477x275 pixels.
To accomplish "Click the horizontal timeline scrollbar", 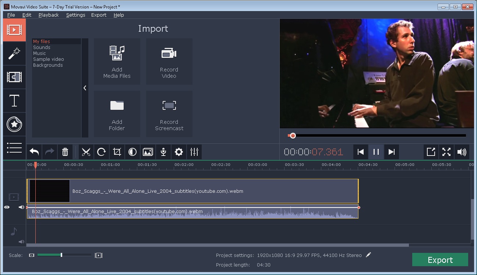I will coord(218,245).
